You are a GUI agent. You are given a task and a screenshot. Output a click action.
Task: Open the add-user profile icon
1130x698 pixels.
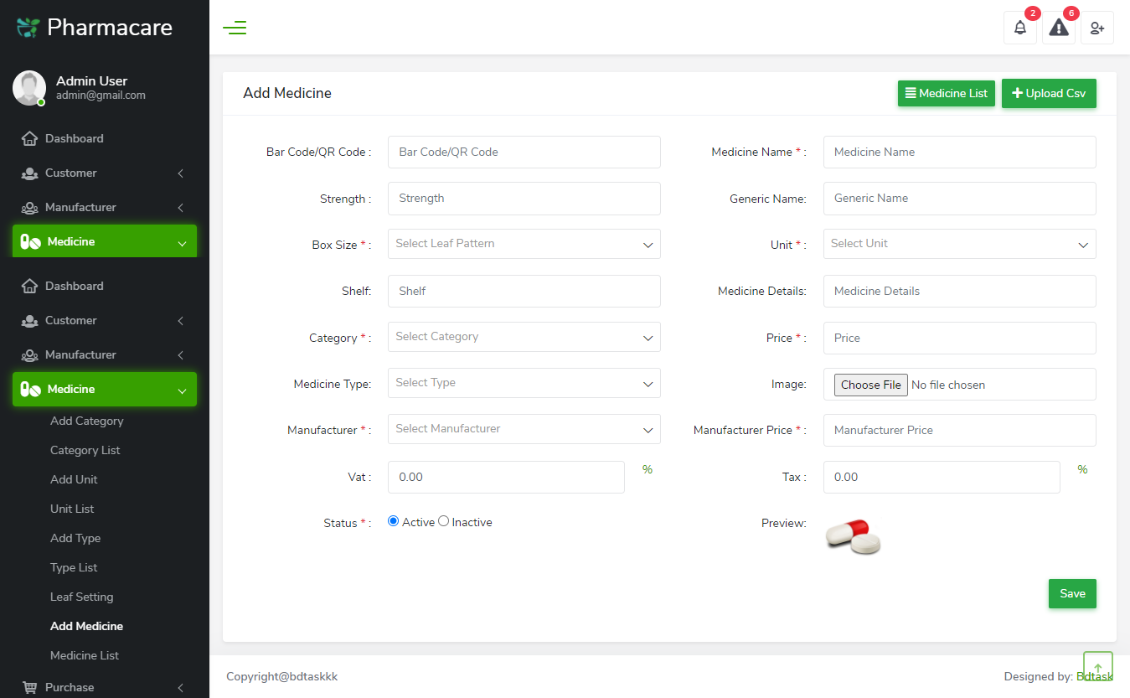1096,28
